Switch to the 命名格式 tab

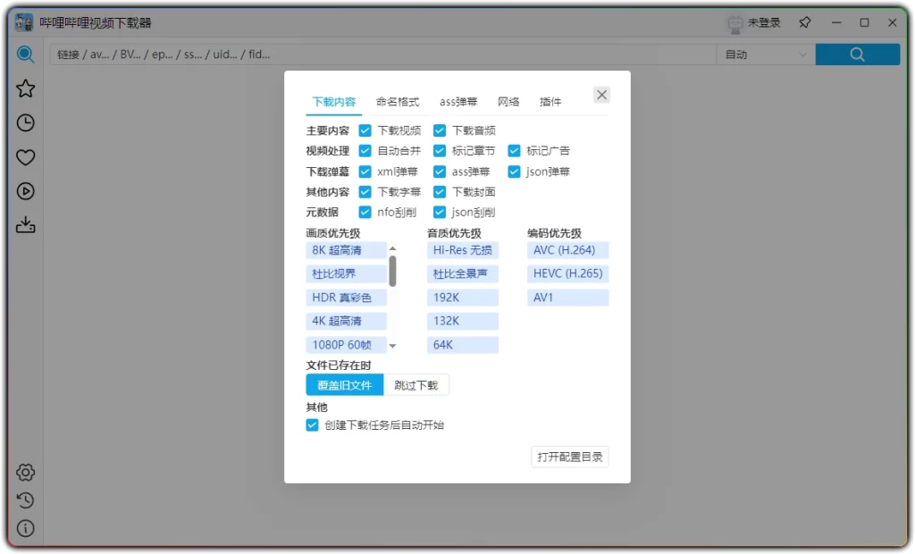pyautogui.click(x=399, y=101)
